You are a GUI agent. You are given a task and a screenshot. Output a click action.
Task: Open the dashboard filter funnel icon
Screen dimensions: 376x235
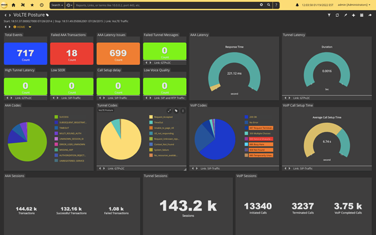coord(329,15)
